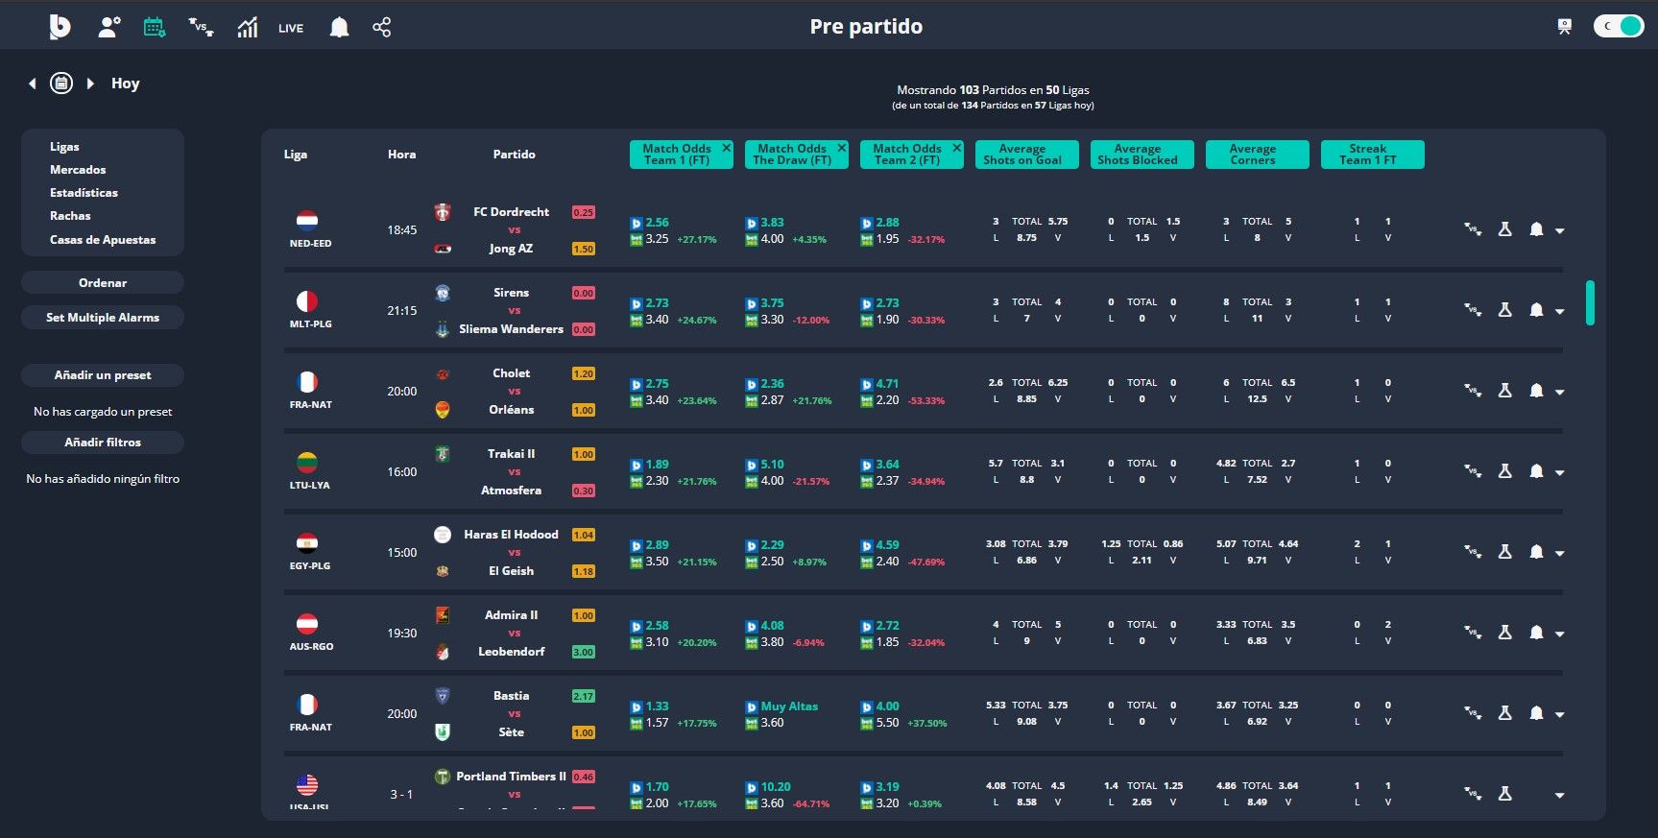1658x838 pixels.
Task: Open the Malta MLT-PLG league flag
Action: (307, 301)
